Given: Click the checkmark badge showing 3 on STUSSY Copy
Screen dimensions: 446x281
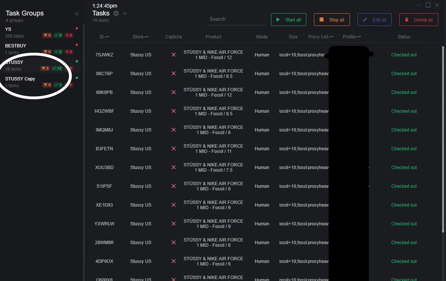Looking at the screenshot, I should click(58, 85).
